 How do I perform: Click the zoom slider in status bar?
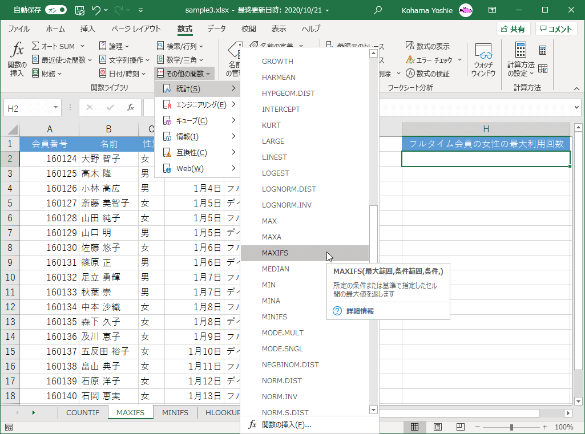click(x=511, y=427)
